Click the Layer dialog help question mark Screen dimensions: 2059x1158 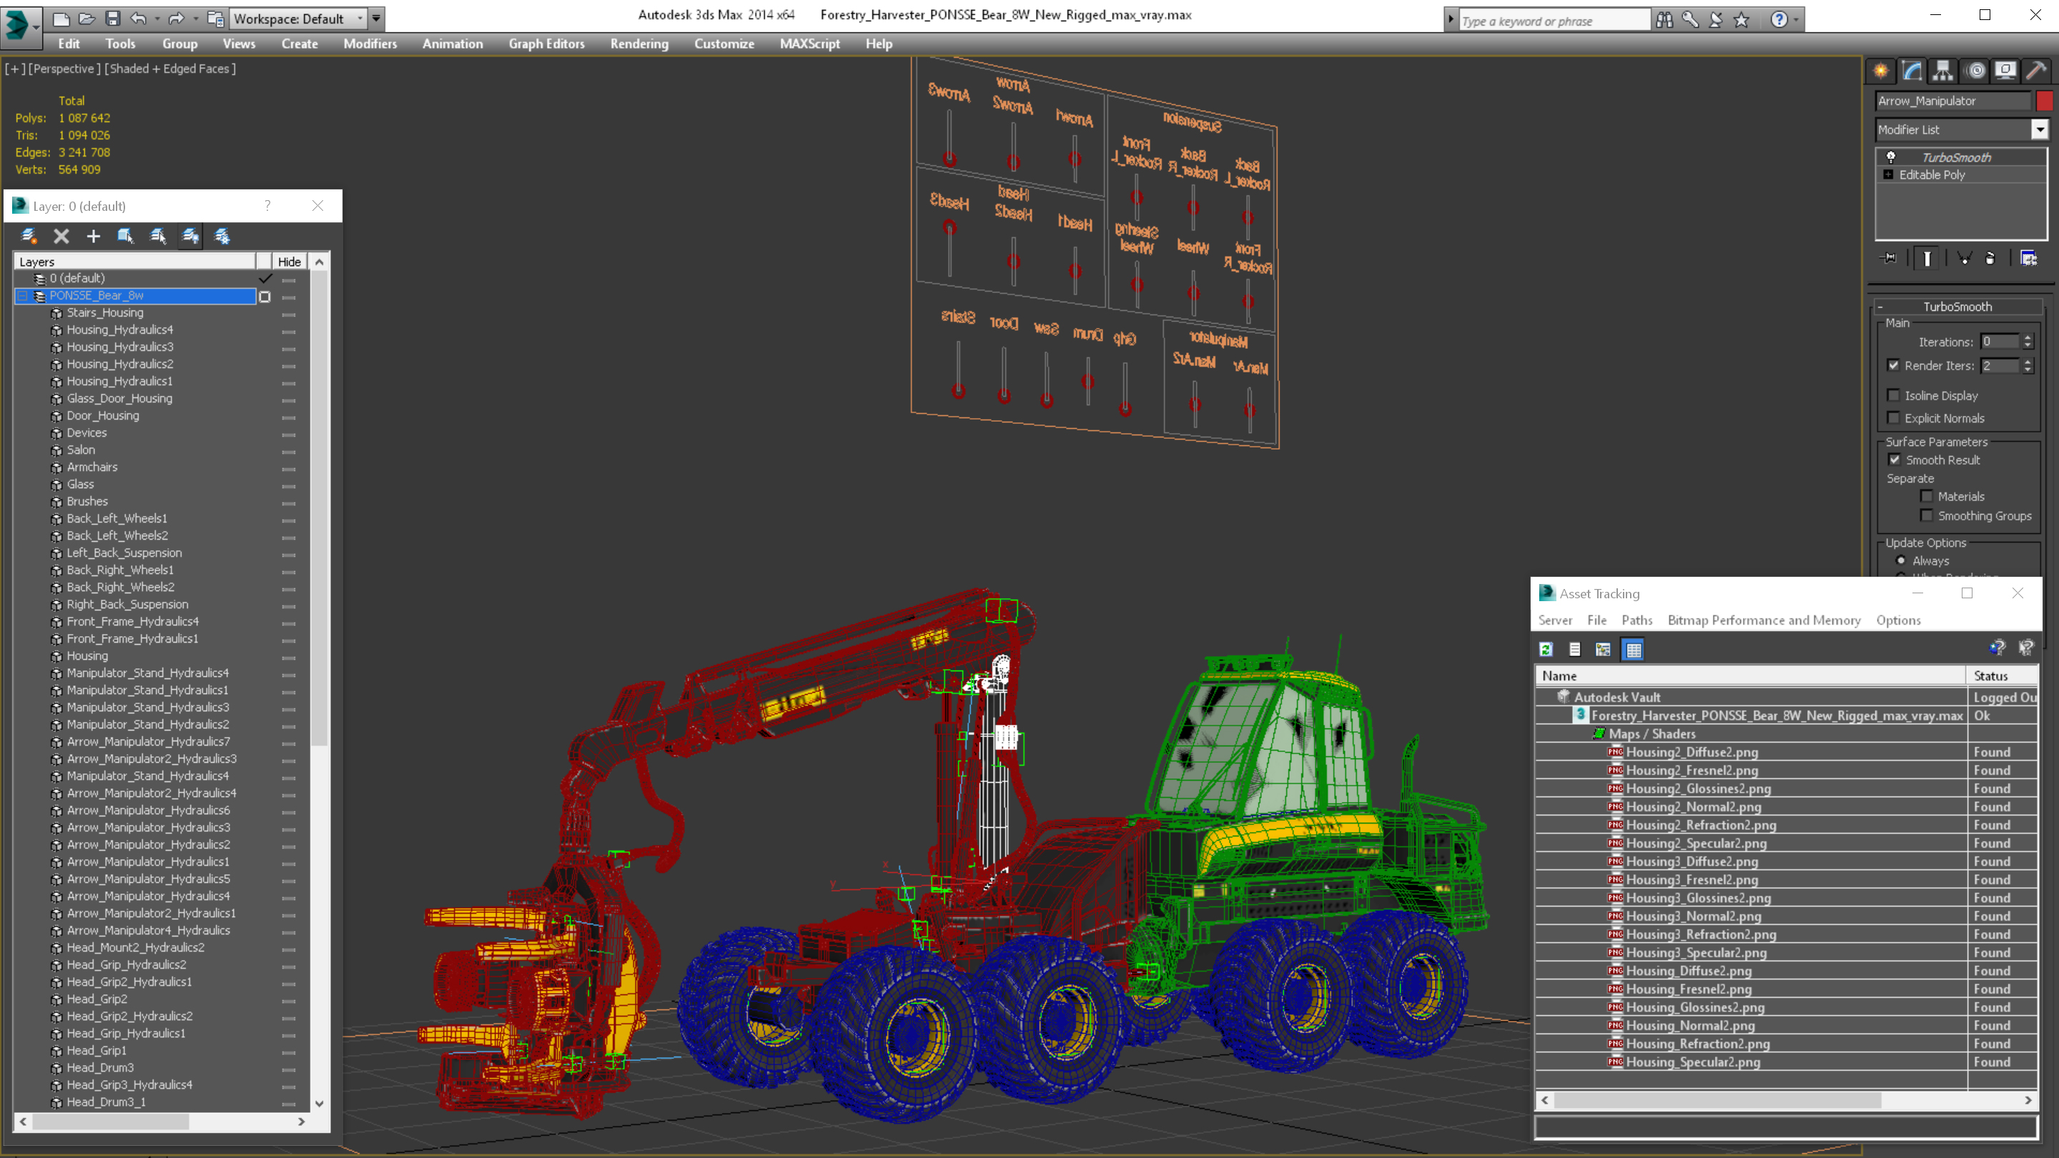tap(268, 205)
